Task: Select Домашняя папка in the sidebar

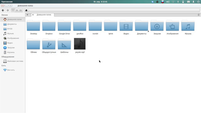Action: point(13,19)
